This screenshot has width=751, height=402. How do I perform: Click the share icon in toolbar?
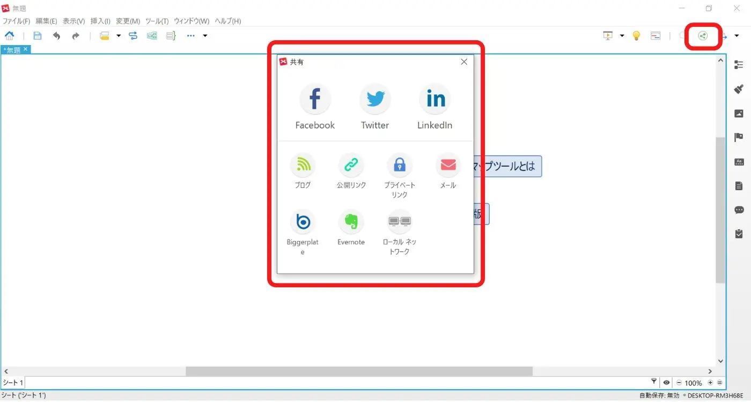703,36
